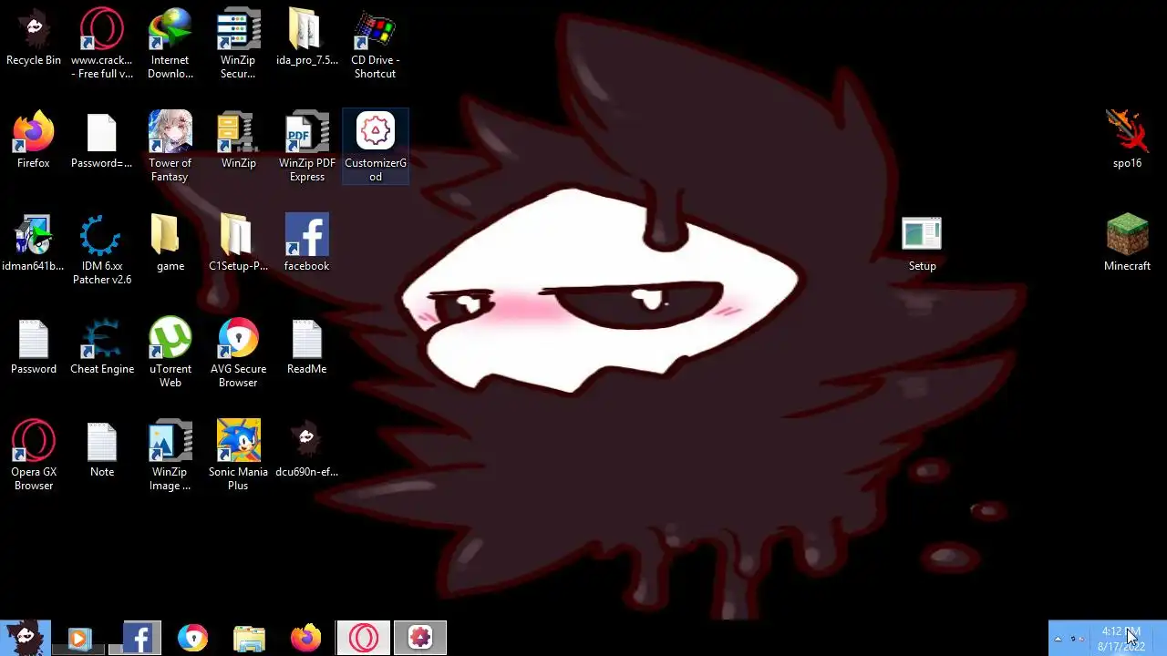Switch to CustomizerGod on the taskbar
Viewport: 1167px width, 656px height.
[x=419, y=638]
